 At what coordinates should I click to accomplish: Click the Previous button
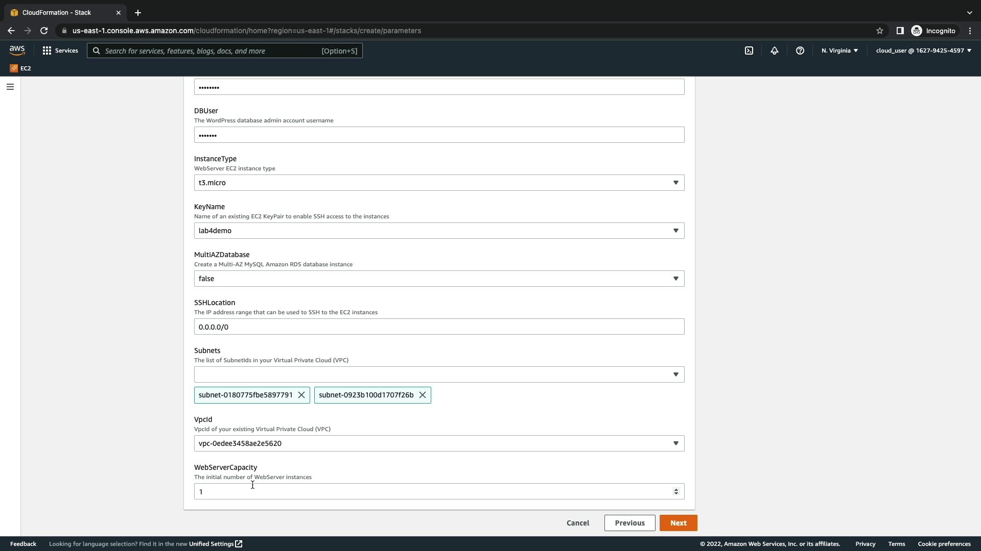(x=629, y=523)
